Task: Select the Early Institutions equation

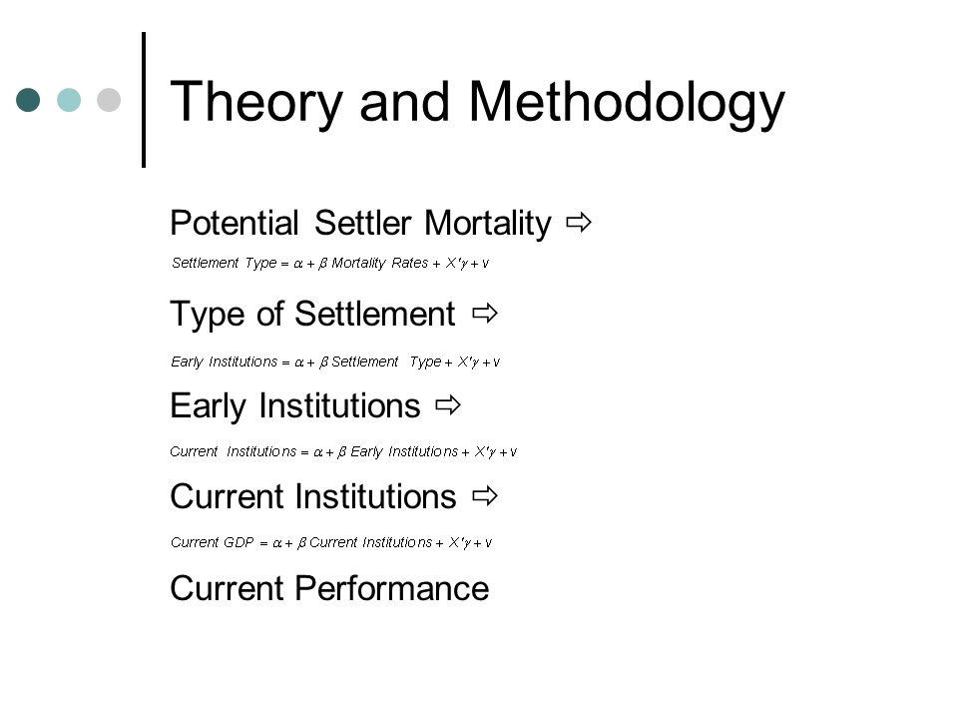Action: (x=335, y=361)
